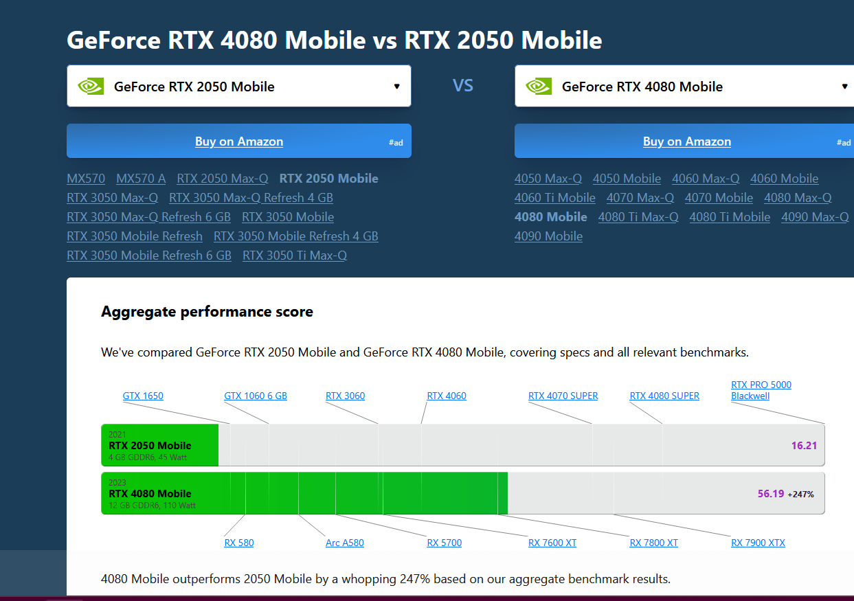Open the MX570 A link
Screen dimensions: 854x601
click(141, 179)
